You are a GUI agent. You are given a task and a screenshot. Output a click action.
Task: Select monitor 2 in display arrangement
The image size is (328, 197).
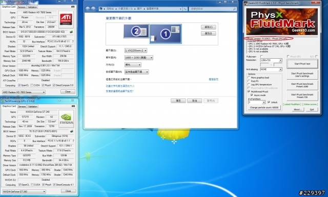tap(136, 31)
